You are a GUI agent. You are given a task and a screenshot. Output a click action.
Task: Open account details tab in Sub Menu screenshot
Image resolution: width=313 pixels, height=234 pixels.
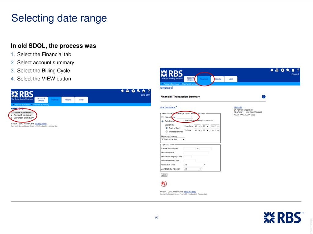click(x=41, y=100)
